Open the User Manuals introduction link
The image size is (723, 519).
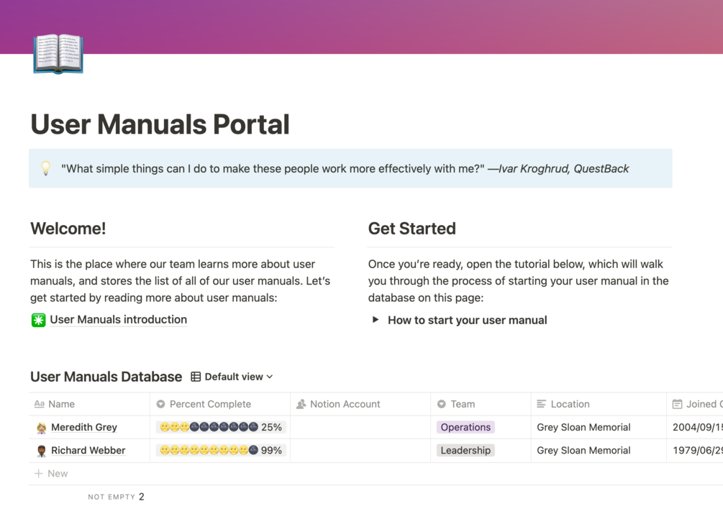pos(118,319)
